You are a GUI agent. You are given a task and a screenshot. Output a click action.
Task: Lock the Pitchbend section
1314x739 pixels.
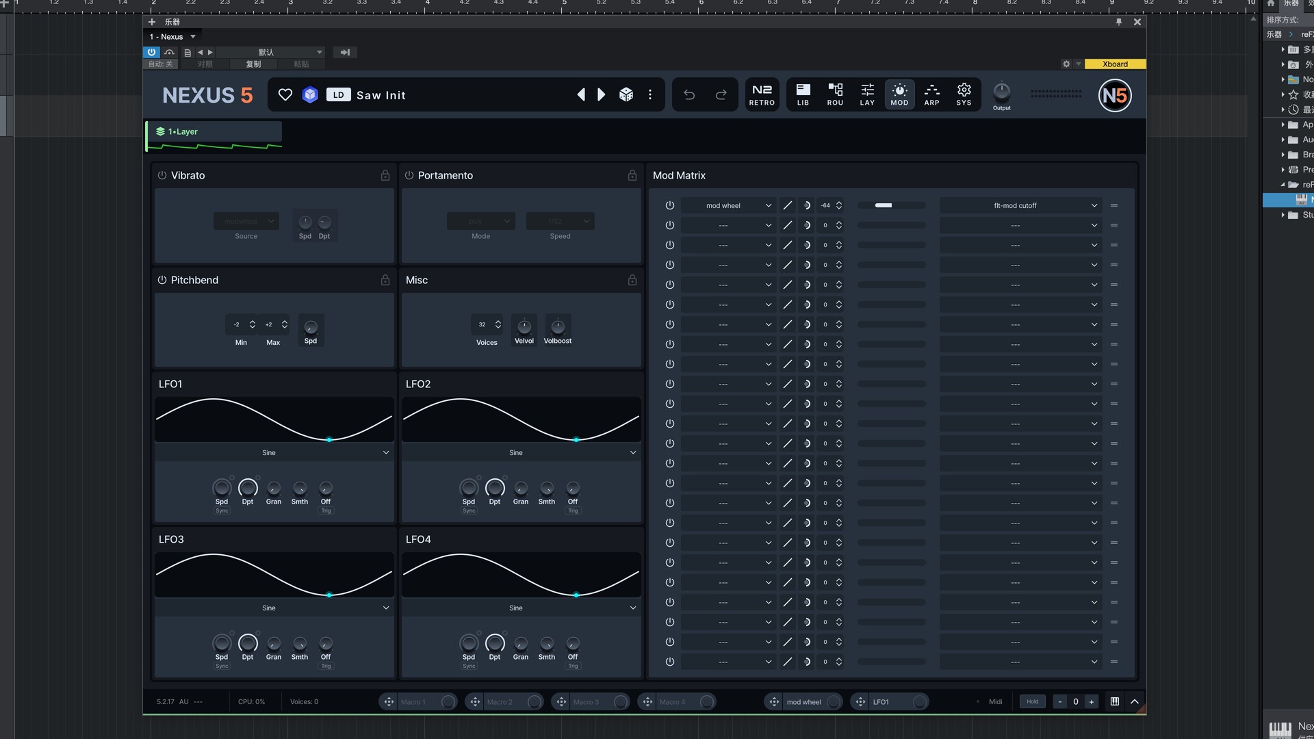[385, 280]
